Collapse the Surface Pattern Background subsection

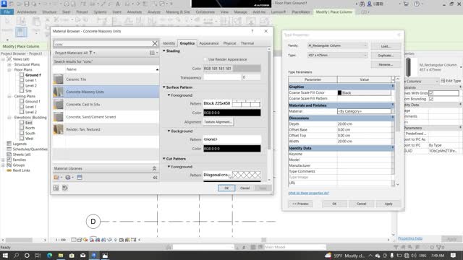[x=169, y=131]
